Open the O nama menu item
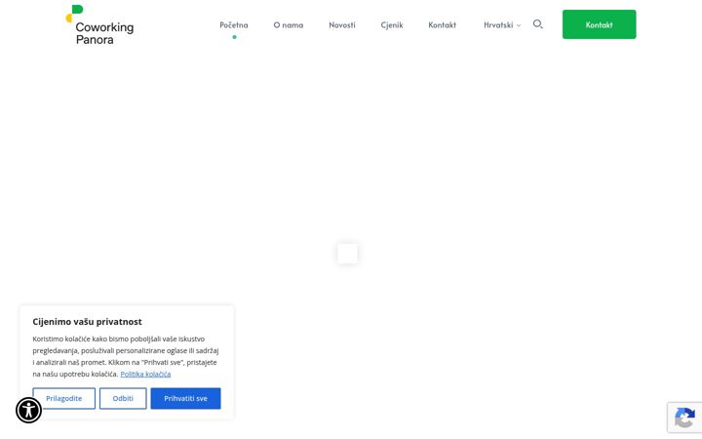 click(289, 25)
